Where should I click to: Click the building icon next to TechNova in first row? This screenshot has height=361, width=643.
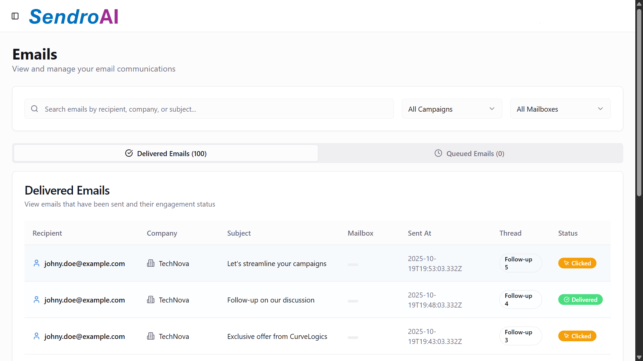tap(151, 263)
